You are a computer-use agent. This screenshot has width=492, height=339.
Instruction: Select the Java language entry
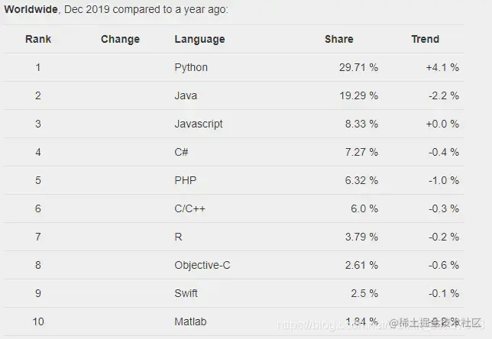186,95
